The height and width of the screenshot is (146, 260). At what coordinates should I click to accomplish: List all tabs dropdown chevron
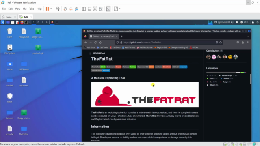point(248,36)
